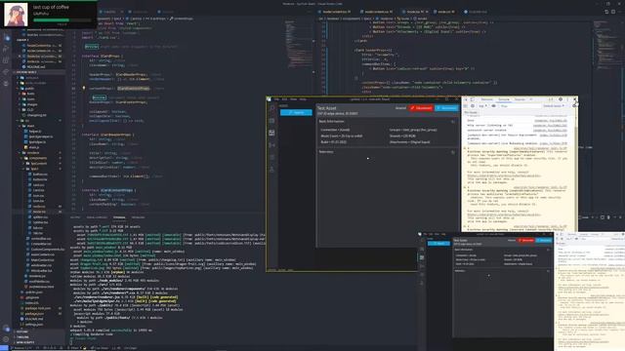Click the album art thumbnail in song overlay

16,15
